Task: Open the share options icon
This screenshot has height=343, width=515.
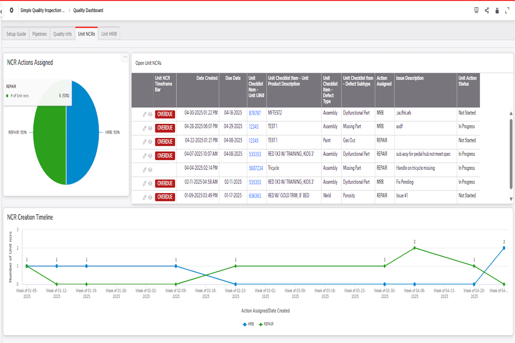Action: (x=487, y=10)
